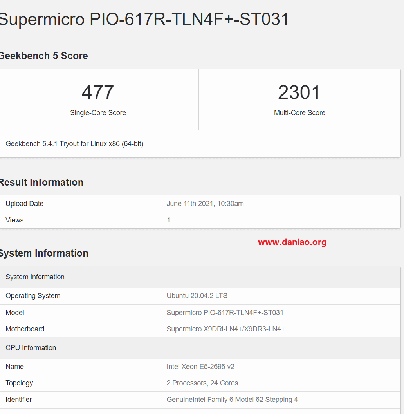The image size is (404, 414).
Task: Click the System Information table header row
Action: click(200, 277)
